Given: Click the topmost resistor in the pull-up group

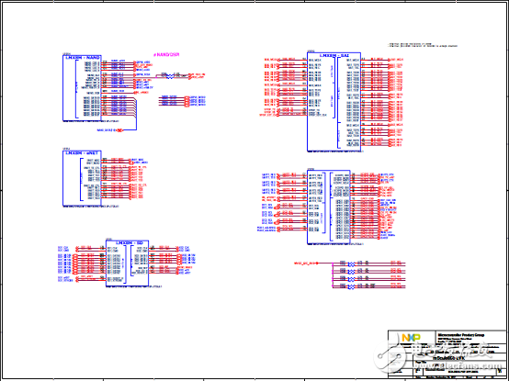Looking at the screenshot, I should pyautogui.click(x=351, y=263).
